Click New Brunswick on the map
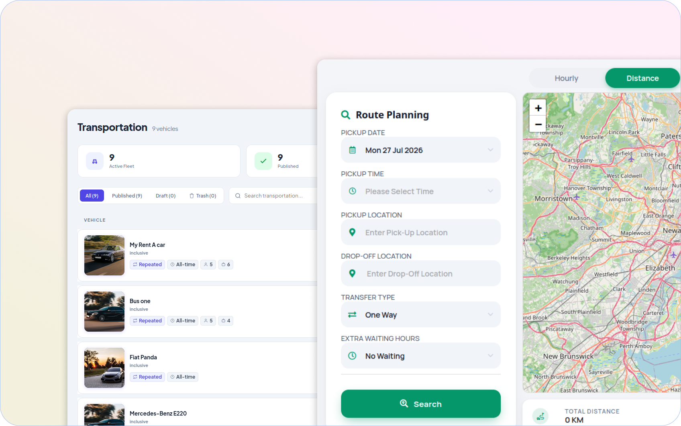 (568, 356)
